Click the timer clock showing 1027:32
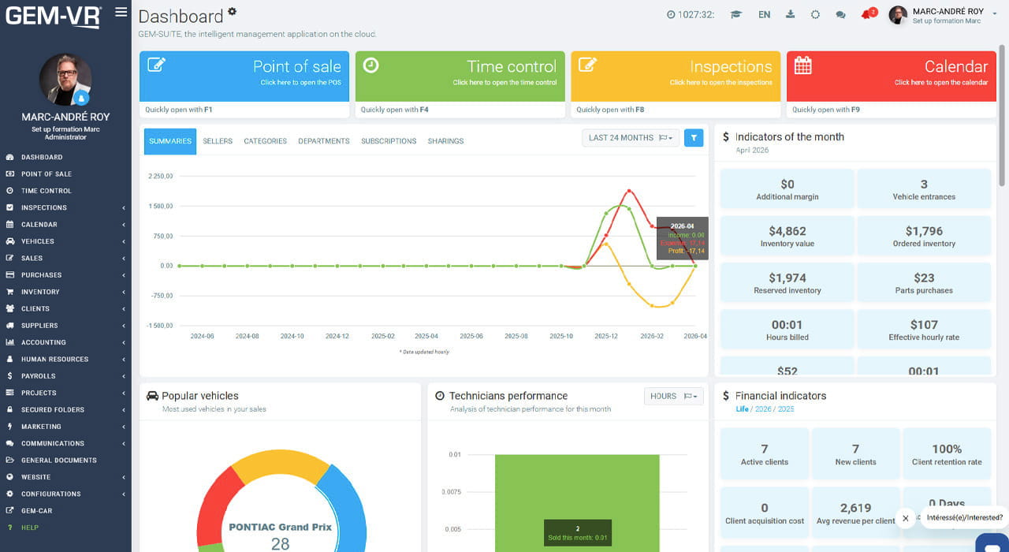 (691, 14)
